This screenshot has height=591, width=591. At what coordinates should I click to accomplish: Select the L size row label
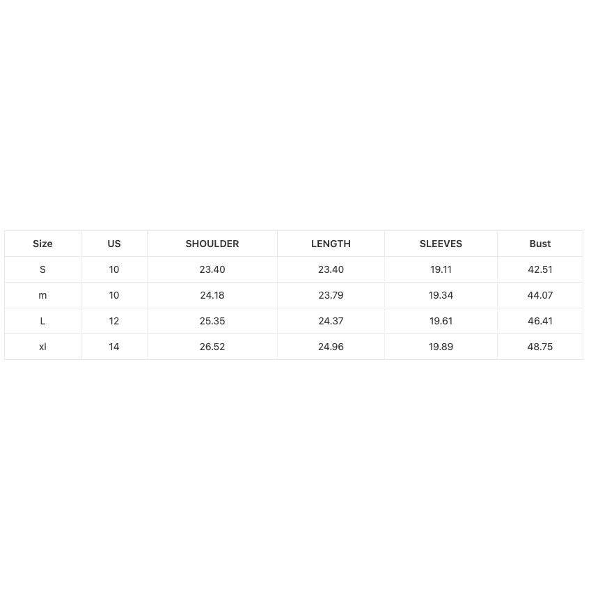click(42, 321)
